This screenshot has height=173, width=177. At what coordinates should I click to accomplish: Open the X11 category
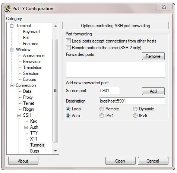34,139
